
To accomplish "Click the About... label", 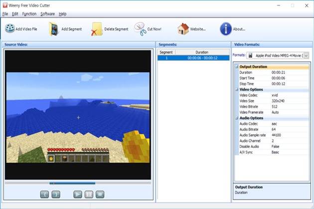I will tap(239, 29).
